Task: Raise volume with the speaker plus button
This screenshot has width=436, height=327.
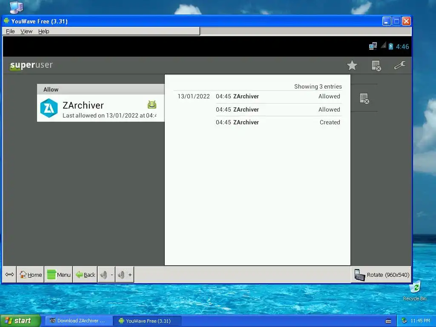Action: pyautogui.click(x=125, y=275)
